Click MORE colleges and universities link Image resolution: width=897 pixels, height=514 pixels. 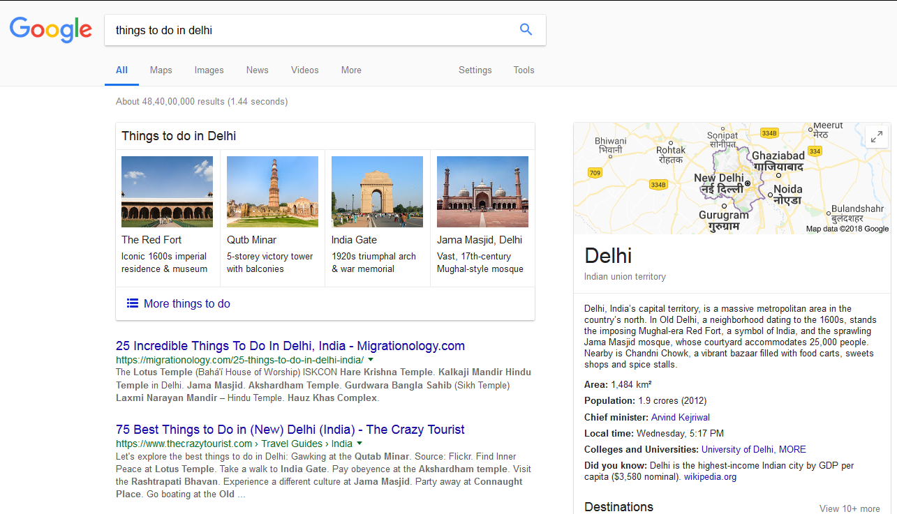click(792, 449)
